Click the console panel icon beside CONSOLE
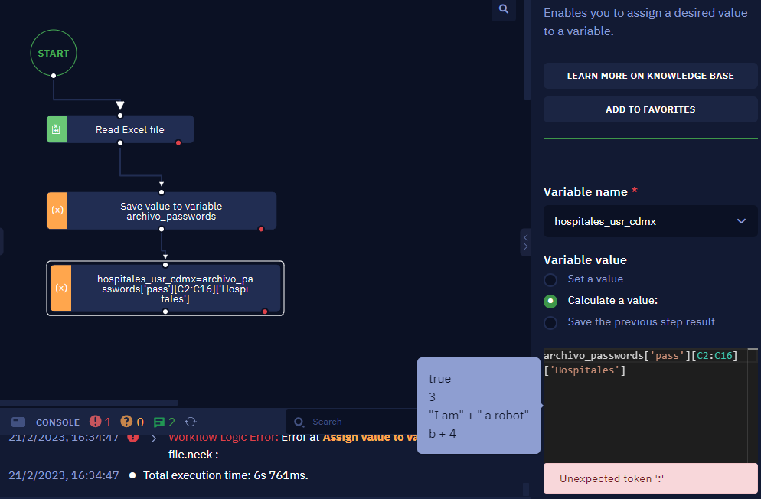The height and width of the screenshot is (499, 761). coord(19,422)
